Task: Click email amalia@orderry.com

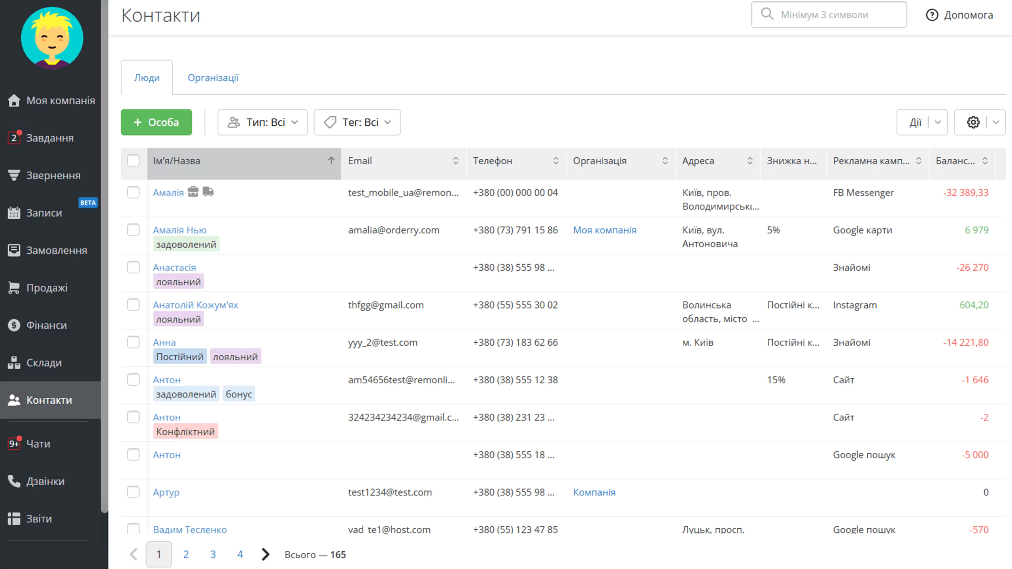Action: click(x=394, y=230)
